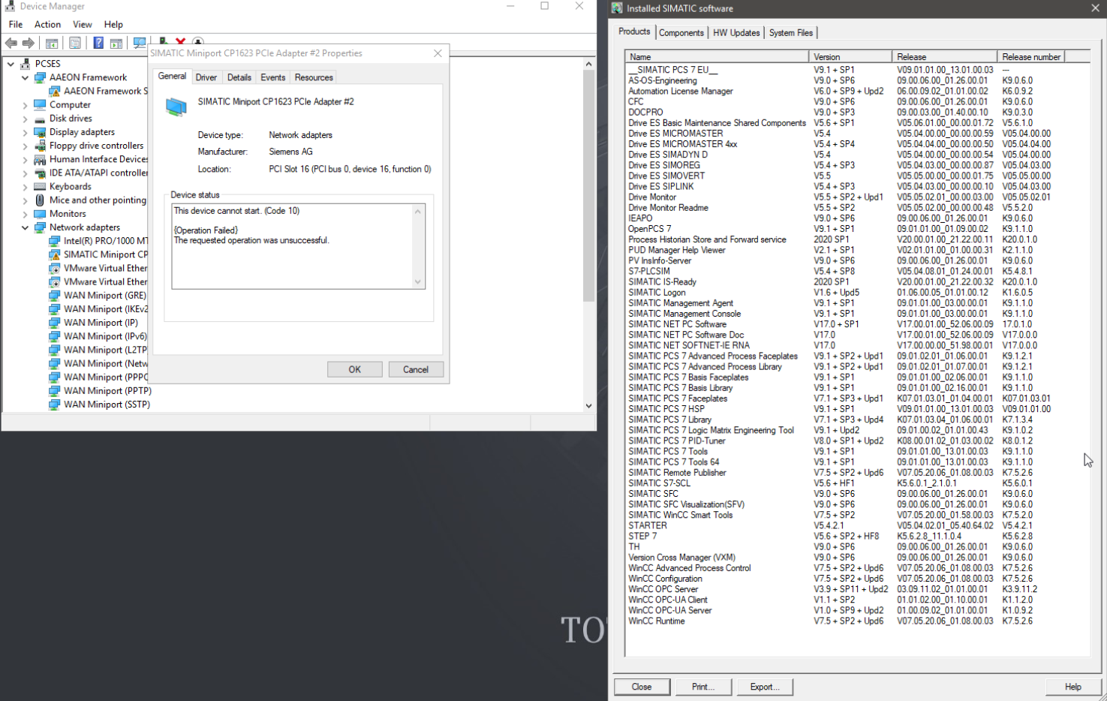The image size is (1107, 701).
Task: Click the Release number column header
Action: [1030, 57]
